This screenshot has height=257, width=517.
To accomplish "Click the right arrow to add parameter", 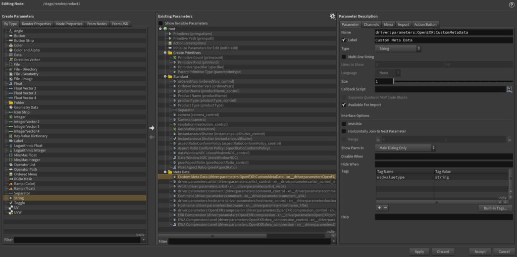I will pyautogui.click(x=151, y=128).
